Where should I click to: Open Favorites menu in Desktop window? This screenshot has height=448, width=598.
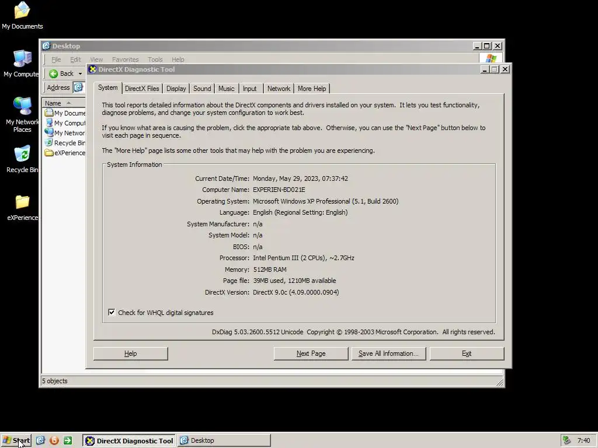coord(126,60)
